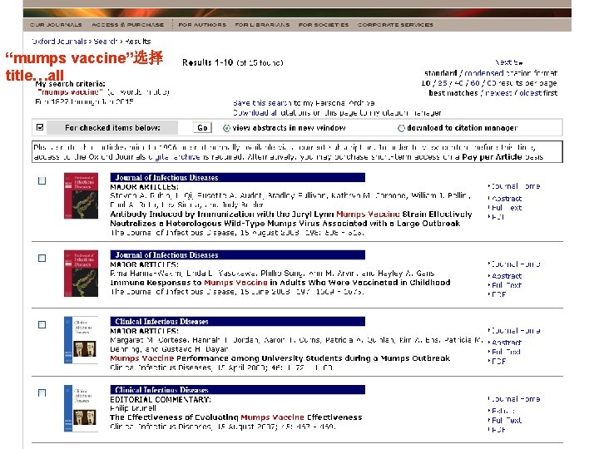Check the Immune Responses to Mumps Vaccine checkbox

click(x=42, y=258)
